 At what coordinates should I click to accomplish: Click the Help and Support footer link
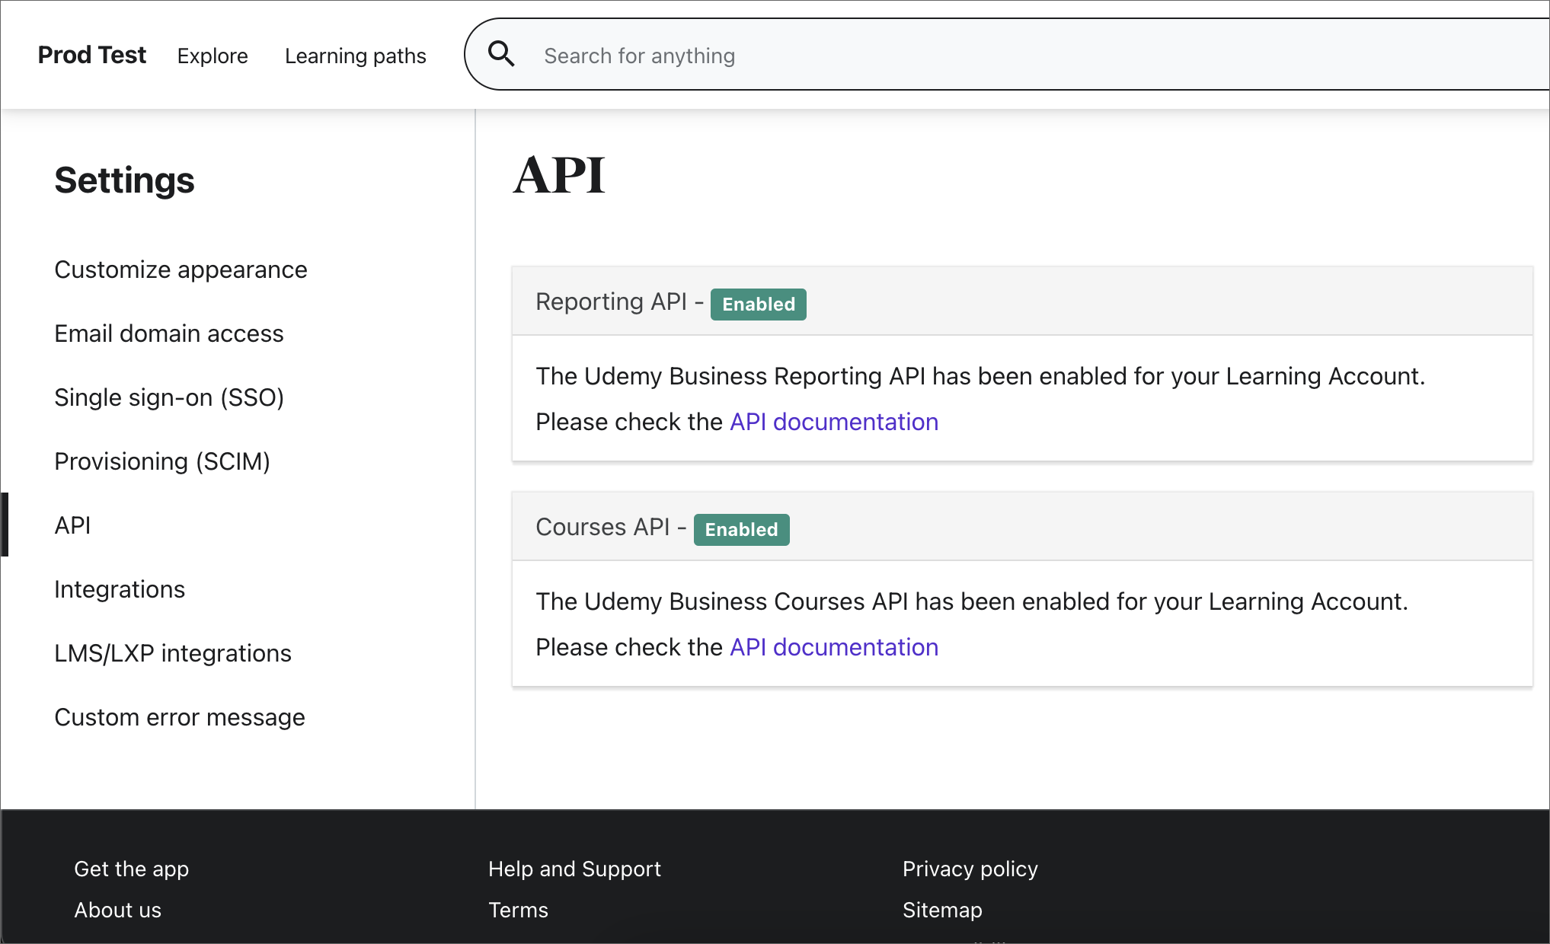(x=574, y=869)
